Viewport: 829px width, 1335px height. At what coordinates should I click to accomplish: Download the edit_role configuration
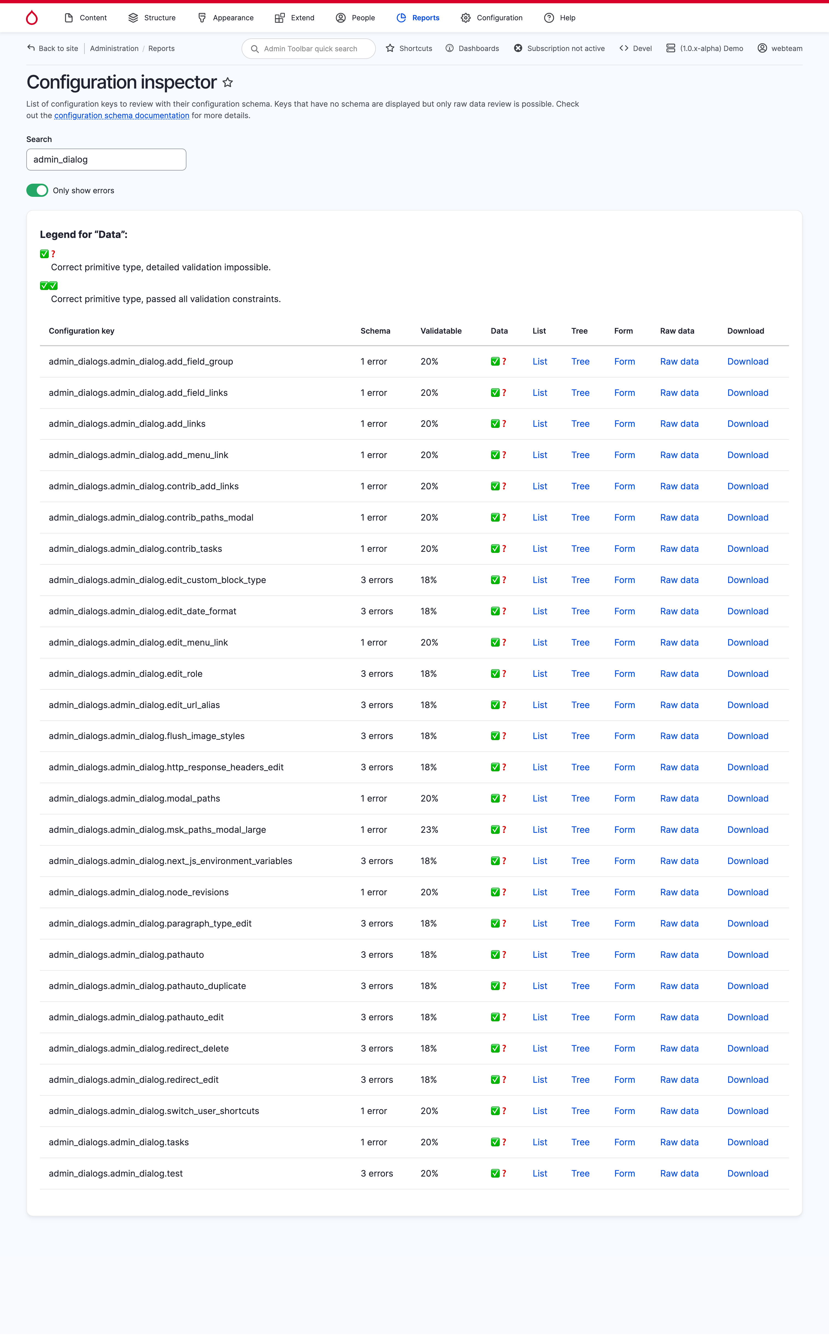coord(747,674)
